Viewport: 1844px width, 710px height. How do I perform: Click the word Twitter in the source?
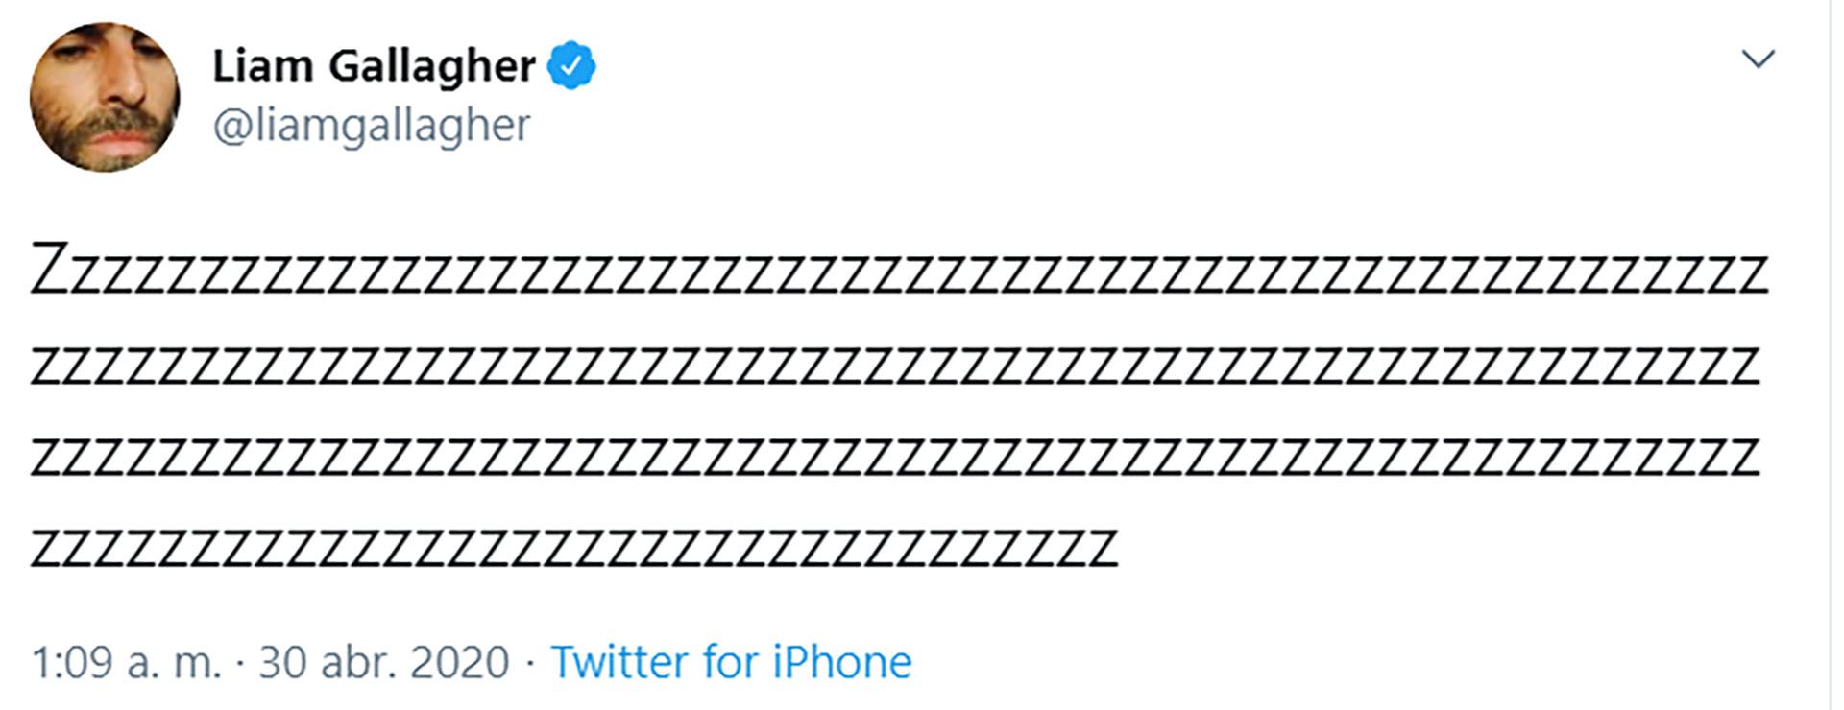[619, 662]
